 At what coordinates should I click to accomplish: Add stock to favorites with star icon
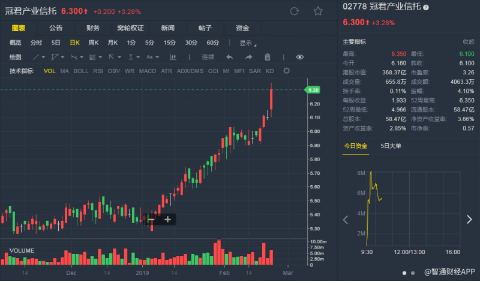click(318, 11)
